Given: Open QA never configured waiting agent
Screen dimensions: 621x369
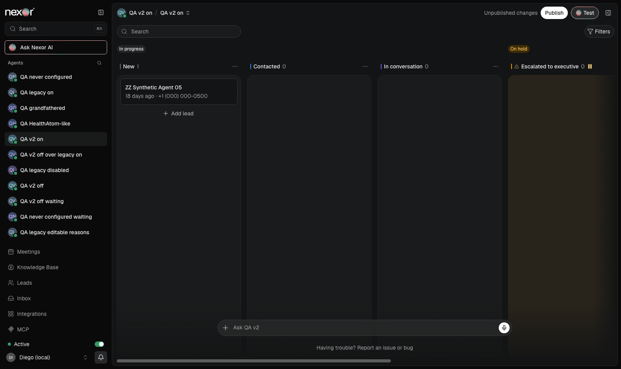Looking at the screenshot, I should tap(56, 217).
